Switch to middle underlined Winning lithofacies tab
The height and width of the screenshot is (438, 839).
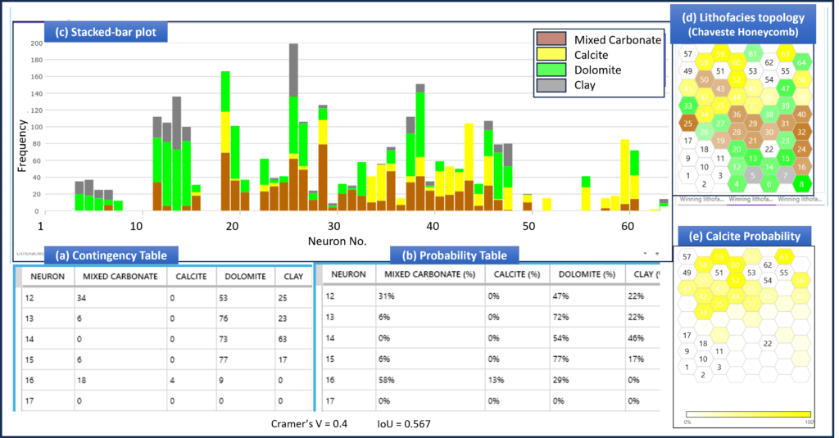pos(751,199)
